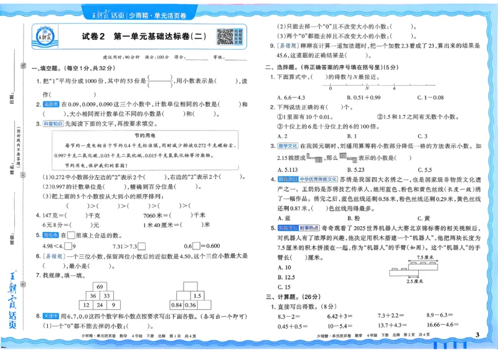The width and height of the screenshot is (498, 352).
Task: Click the calculation 8.9−6.3=
Action: click(439, 315)
